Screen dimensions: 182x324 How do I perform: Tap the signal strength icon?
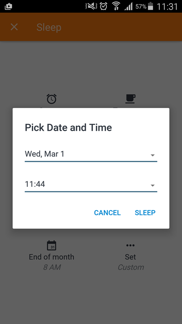pos(128,7)
